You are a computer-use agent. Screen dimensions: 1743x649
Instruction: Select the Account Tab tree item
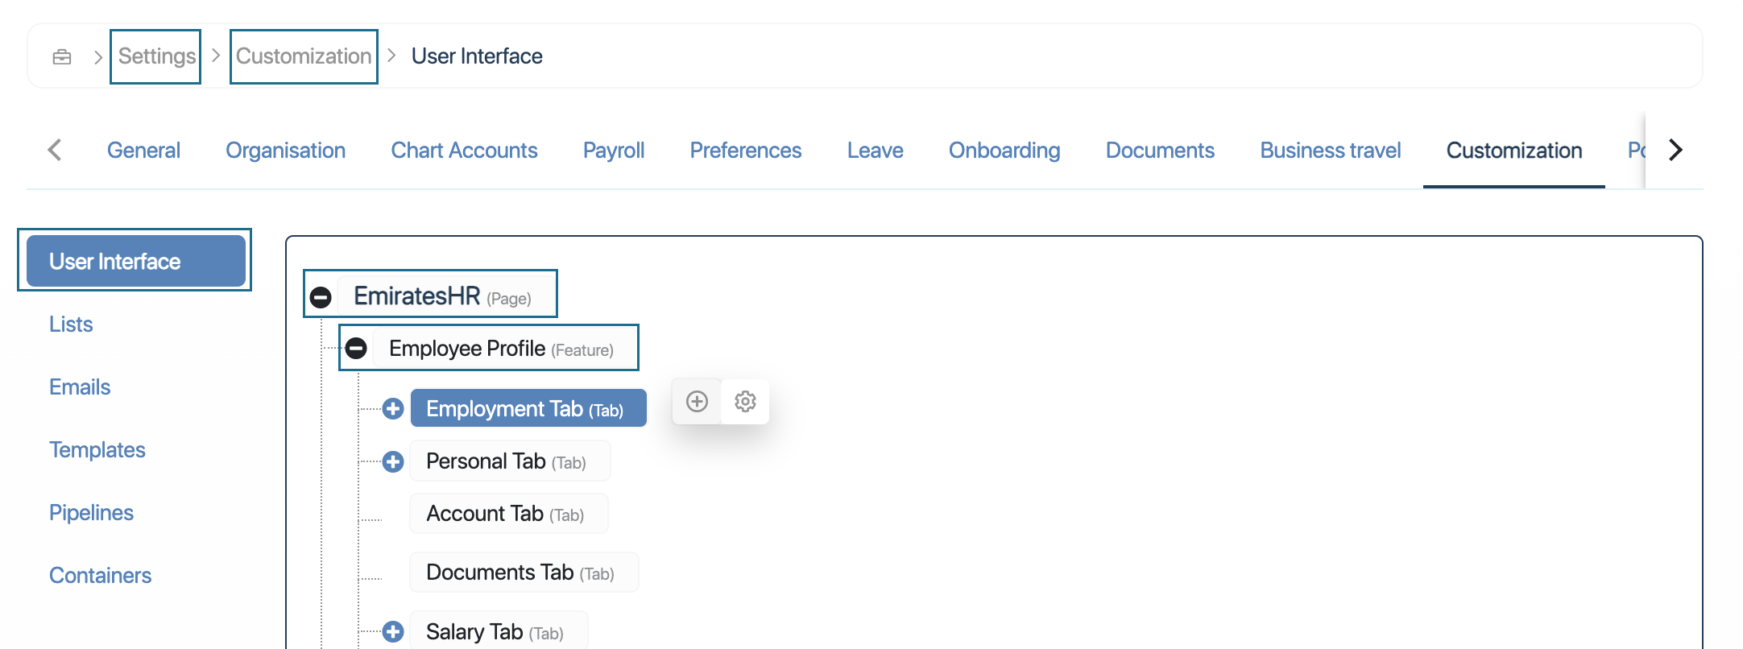(x=507, y=514)
